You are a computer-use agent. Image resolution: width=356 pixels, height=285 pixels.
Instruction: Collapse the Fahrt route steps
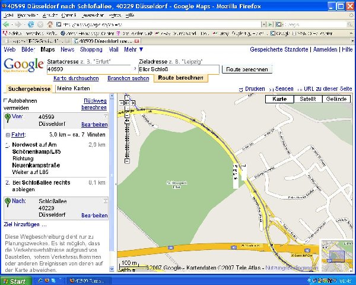pyautogui.click(x=7, y=135)
